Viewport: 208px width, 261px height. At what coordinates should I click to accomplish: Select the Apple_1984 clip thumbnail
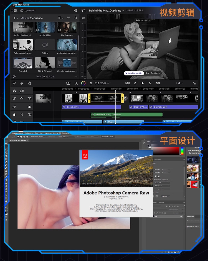[45, 27]
